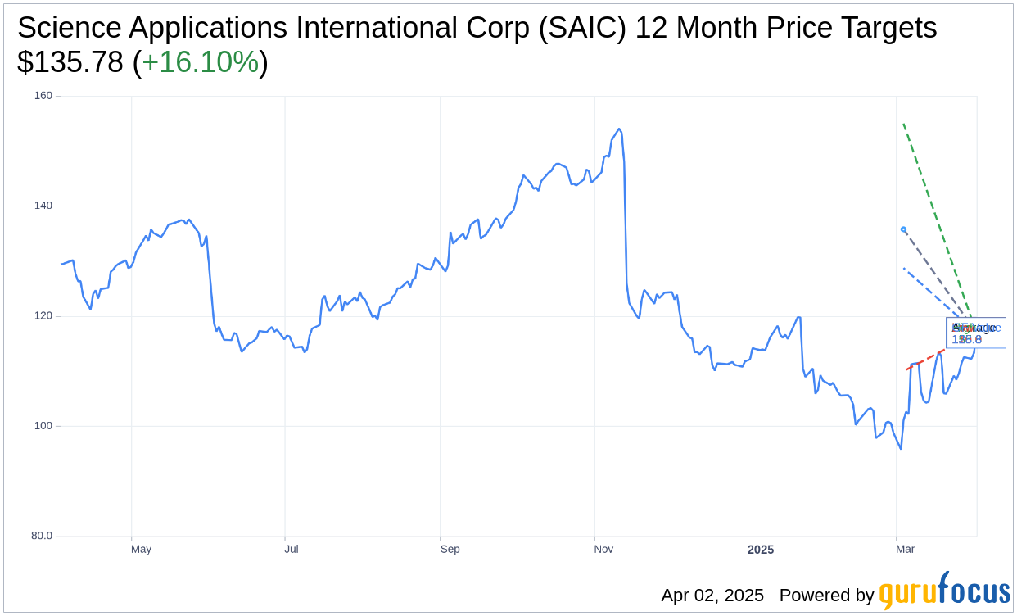Click the Average price target tooltip box
Image resolution: width=1017 pixels, height=616 pixels.
coord(975,333)
